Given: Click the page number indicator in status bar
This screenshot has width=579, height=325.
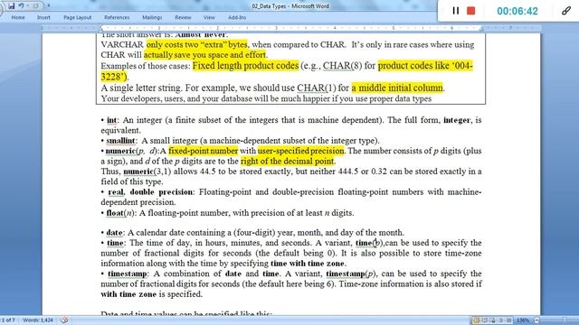Looking at the screenshot, I should click(8, 320).
